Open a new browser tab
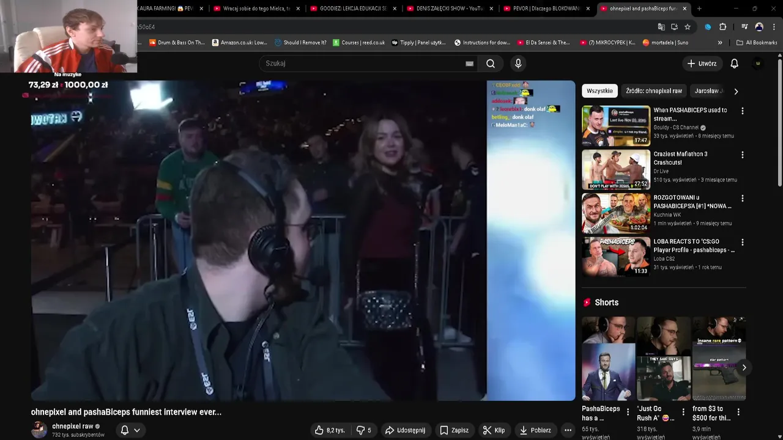This screenshot has height=440, width=783. [x=699, y=9]
